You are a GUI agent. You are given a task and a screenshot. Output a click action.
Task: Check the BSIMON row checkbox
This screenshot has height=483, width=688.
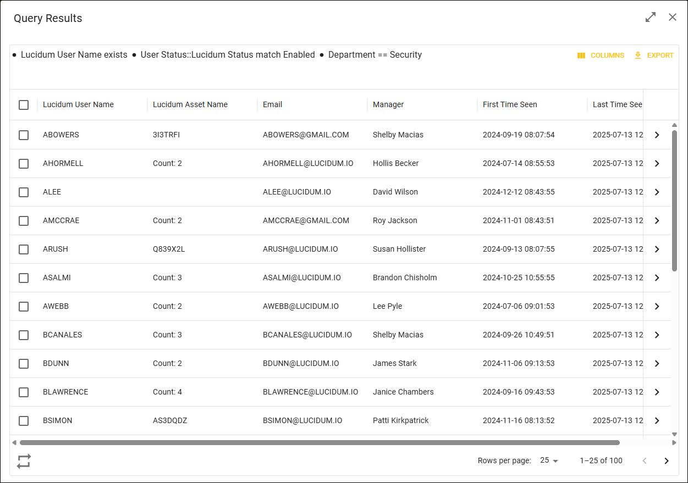click(x=24, y=421)
